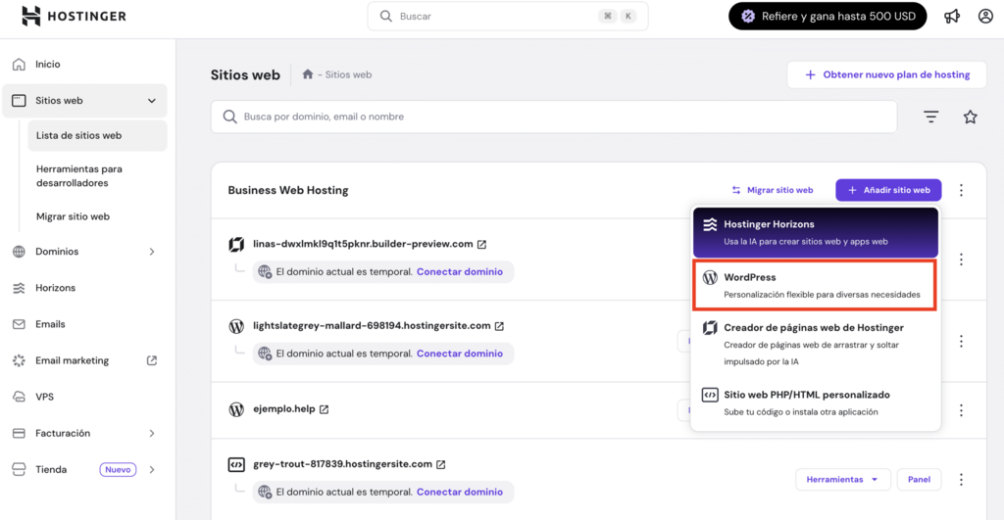The width and height of the screenshot is (1004, 520).
Task: Click the ejemplo.help domain name
Action: (x=283, y=408)
